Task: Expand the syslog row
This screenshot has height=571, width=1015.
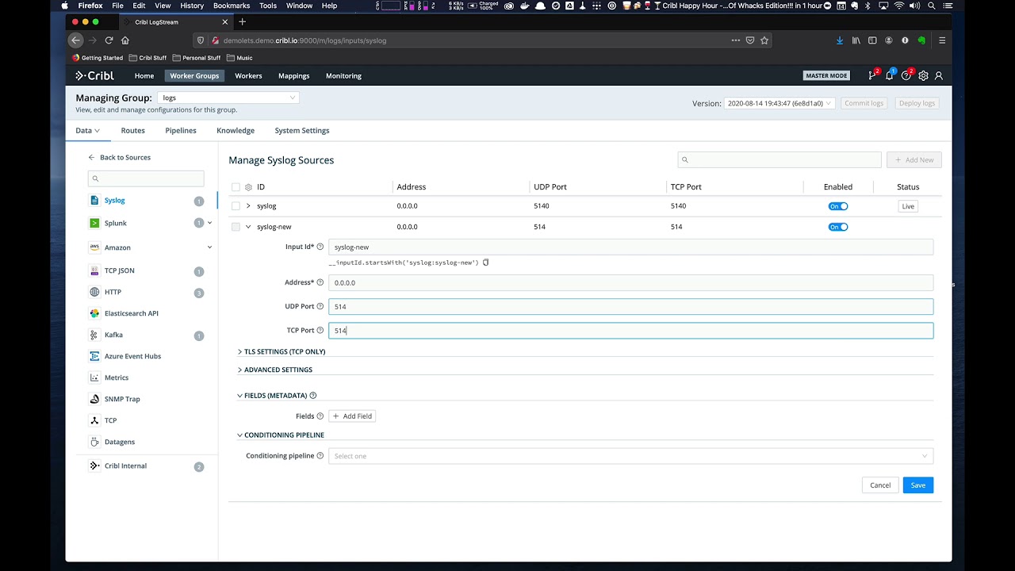Action: pyautogui.click(x=248, y=206)
